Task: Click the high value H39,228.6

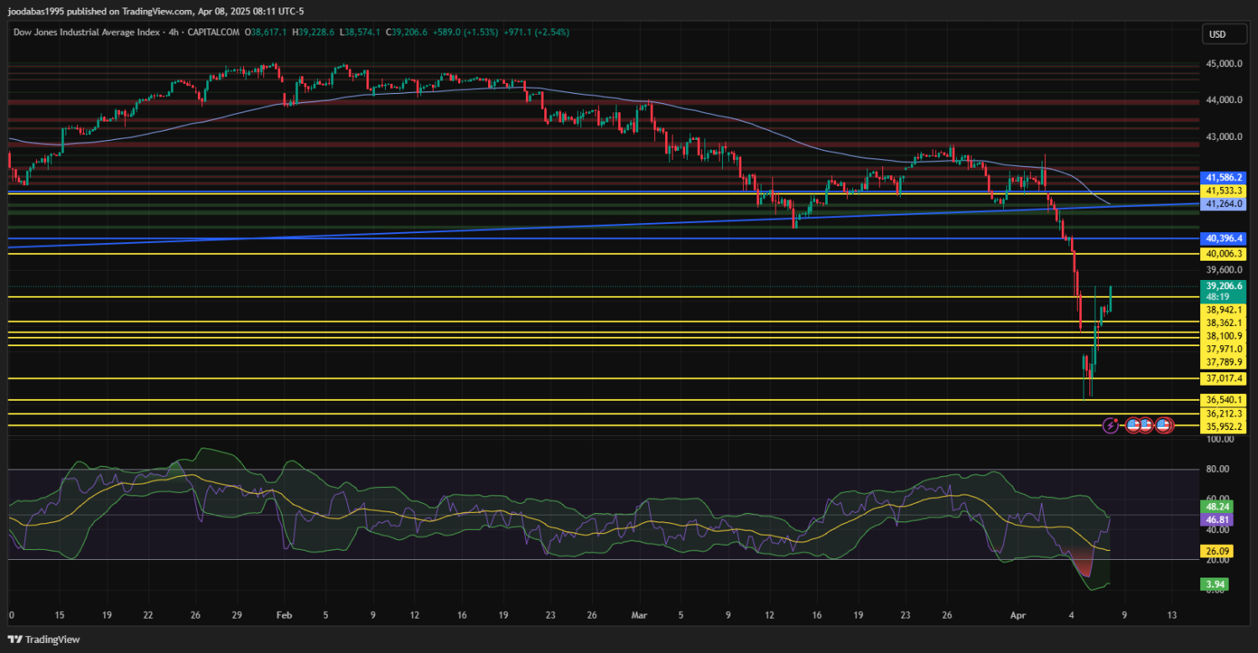Action: point(313,31)
